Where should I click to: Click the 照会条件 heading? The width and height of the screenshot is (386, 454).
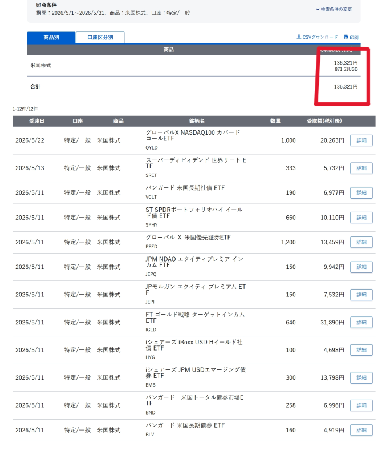point(47,5)
